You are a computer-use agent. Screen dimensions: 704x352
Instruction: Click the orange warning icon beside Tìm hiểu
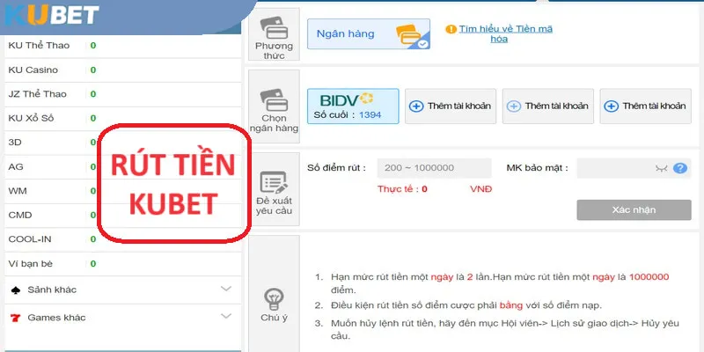click(451, 30)
